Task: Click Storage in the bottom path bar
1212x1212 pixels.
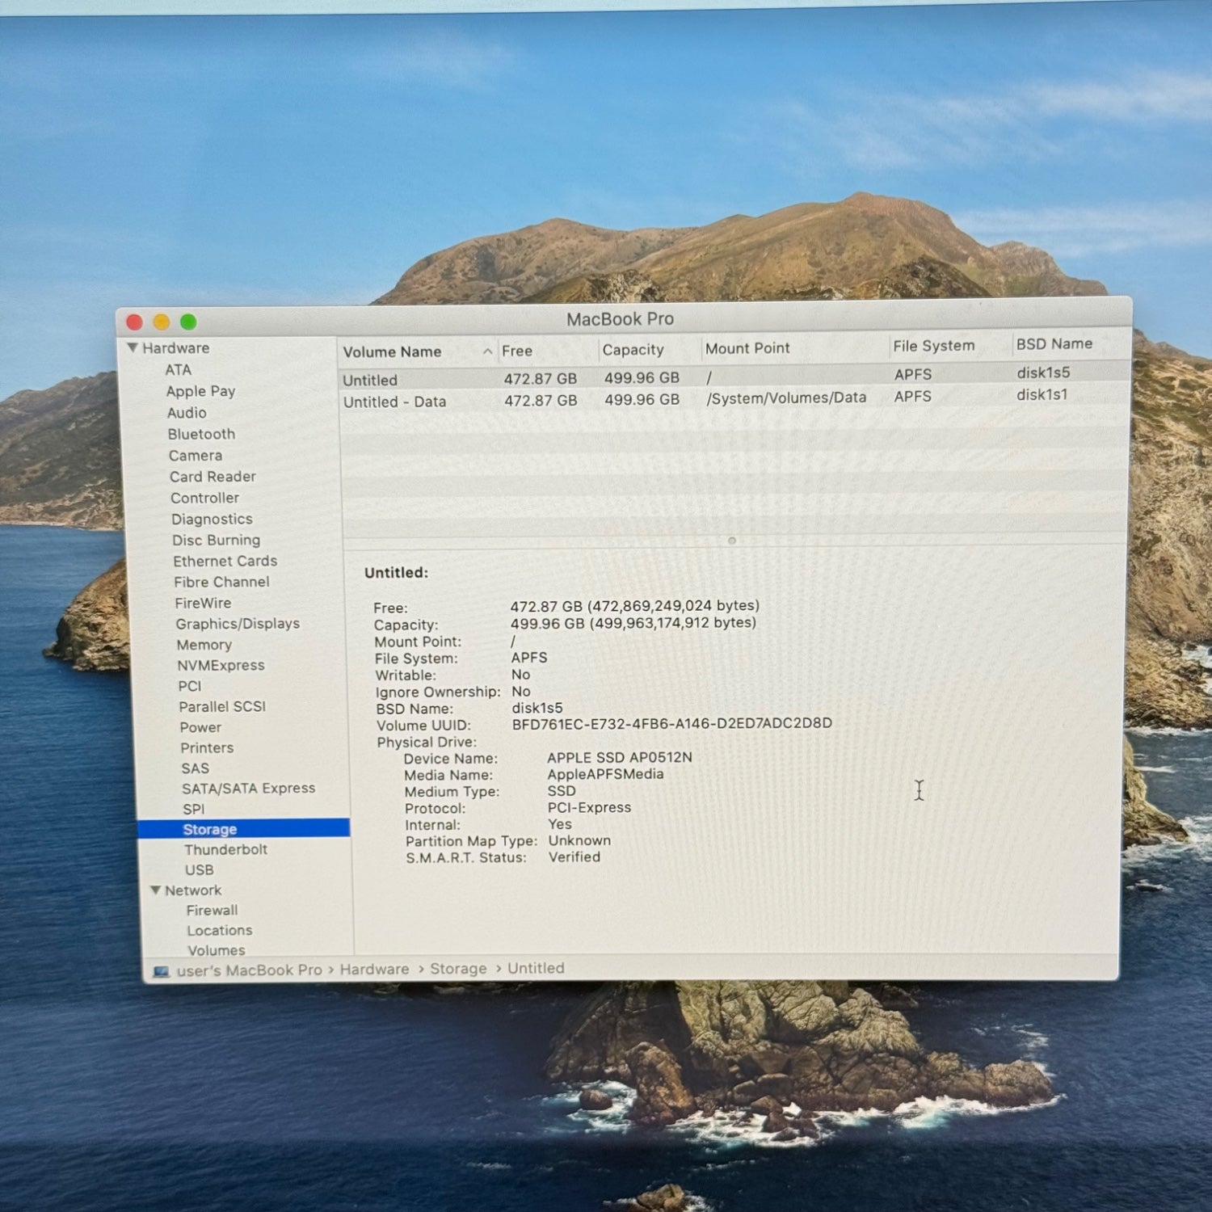Action: click(458, 968)
